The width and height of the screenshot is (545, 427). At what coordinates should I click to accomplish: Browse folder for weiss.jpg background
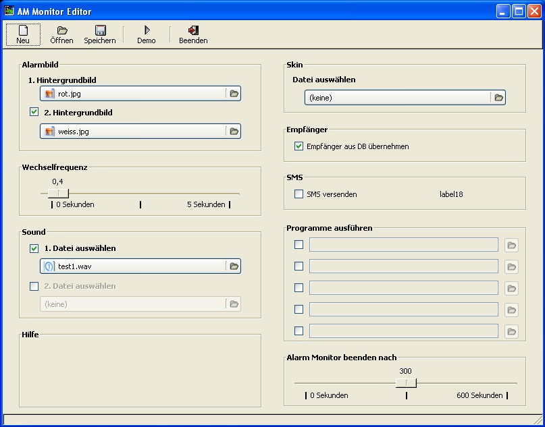pyautogui.click(x=234, y=132)
